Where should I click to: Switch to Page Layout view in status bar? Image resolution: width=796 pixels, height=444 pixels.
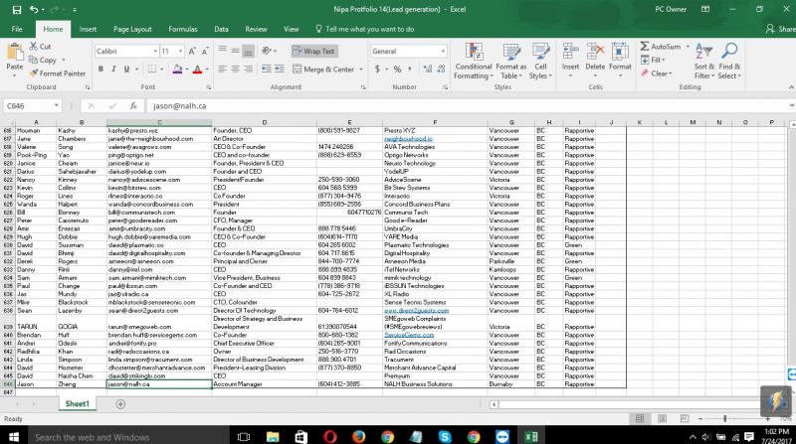click(x=662, y=418)
